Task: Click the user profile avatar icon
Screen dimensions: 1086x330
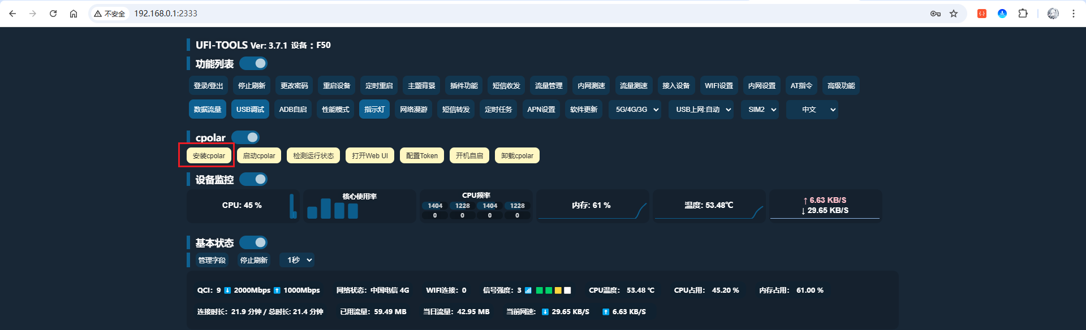Action: (1053, 14)
